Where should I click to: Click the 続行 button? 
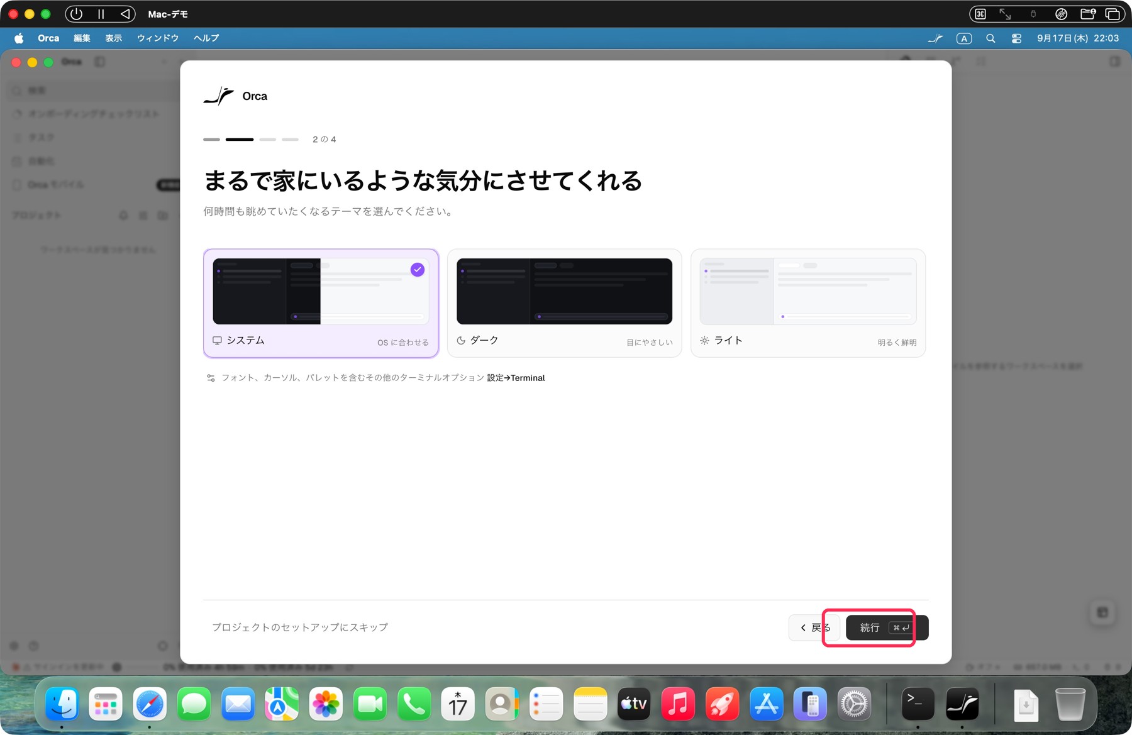coord(887,627)
